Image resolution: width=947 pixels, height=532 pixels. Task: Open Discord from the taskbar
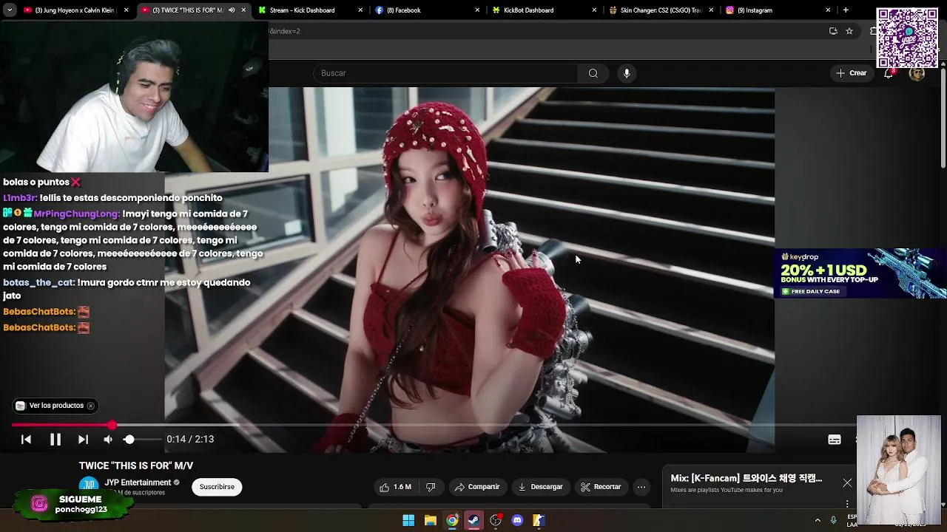[x=517, y=520]
